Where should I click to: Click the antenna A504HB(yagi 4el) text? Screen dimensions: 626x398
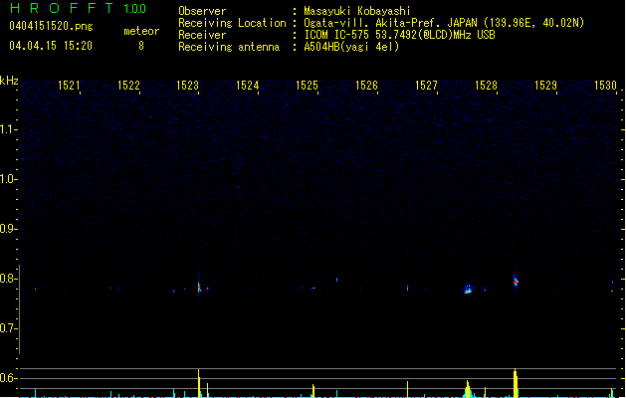(351, 47)
